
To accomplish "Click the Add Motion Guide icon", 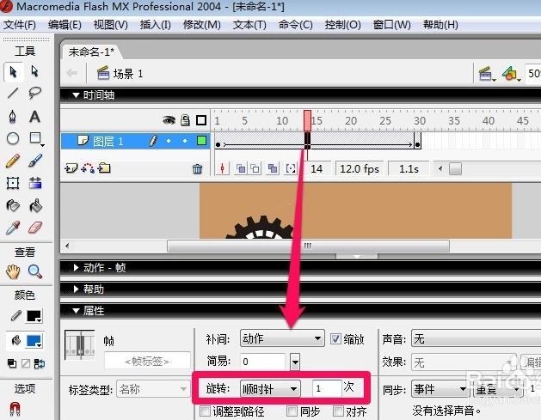I will click(88, 168).
